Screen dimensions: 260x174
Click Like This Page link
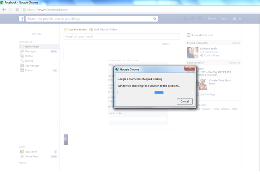click(x=207, y=95)
